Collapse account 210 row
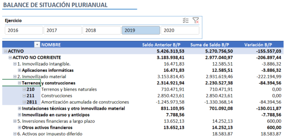This screenshot has height=138, width=286. [24, 89]
